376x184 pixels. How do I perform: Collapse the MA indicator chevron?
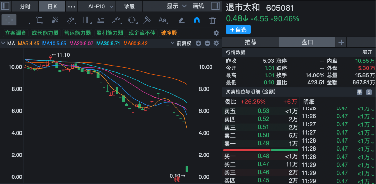3,44
